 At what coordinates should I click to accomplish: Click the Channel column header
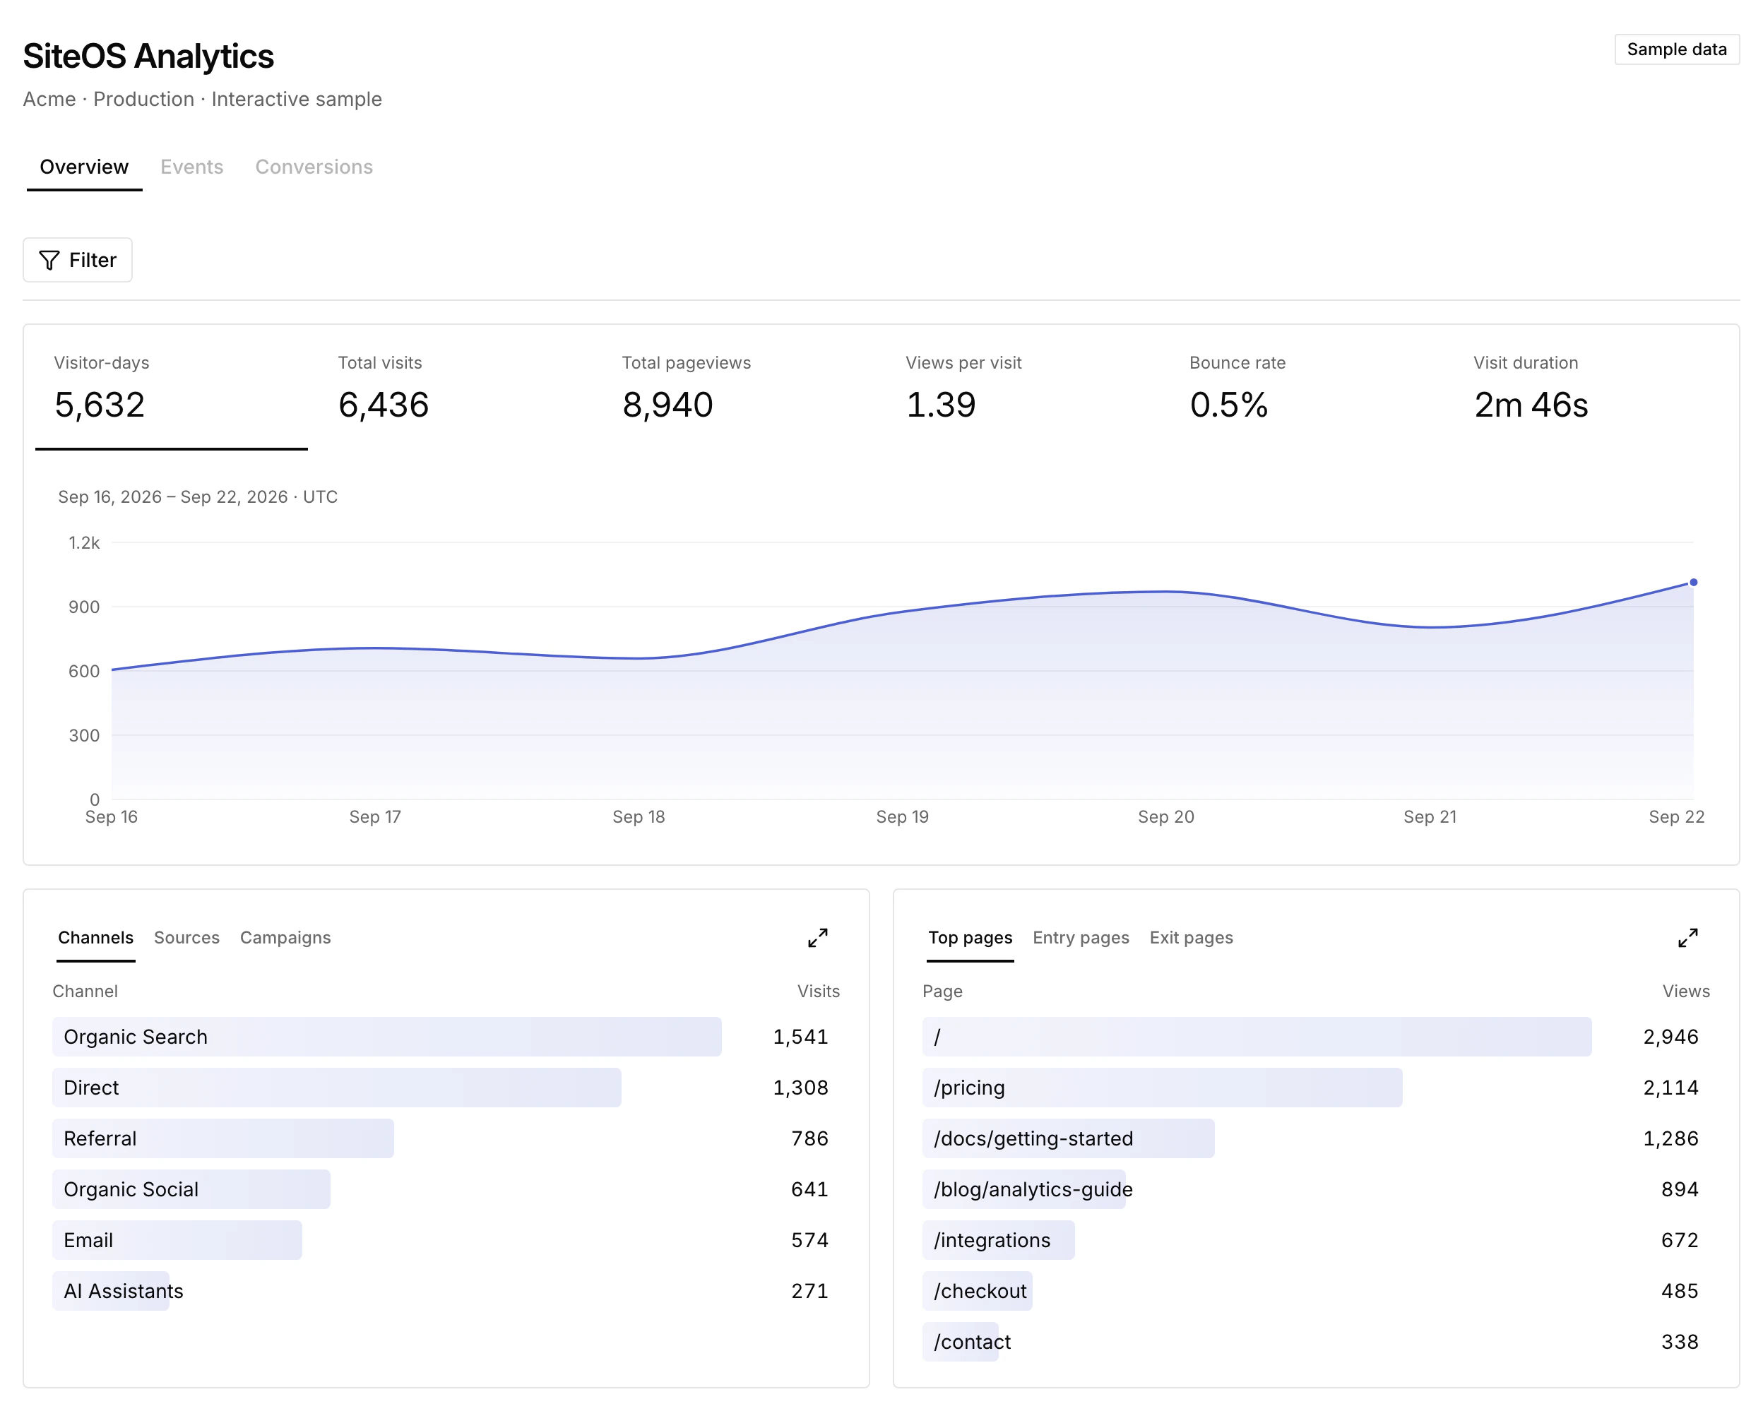coord(85,991)
